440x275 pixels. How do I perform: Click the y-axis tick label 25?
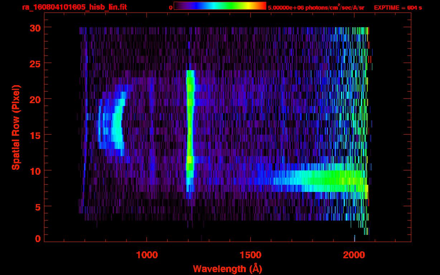pyautogui.click(x=34, y=63)
